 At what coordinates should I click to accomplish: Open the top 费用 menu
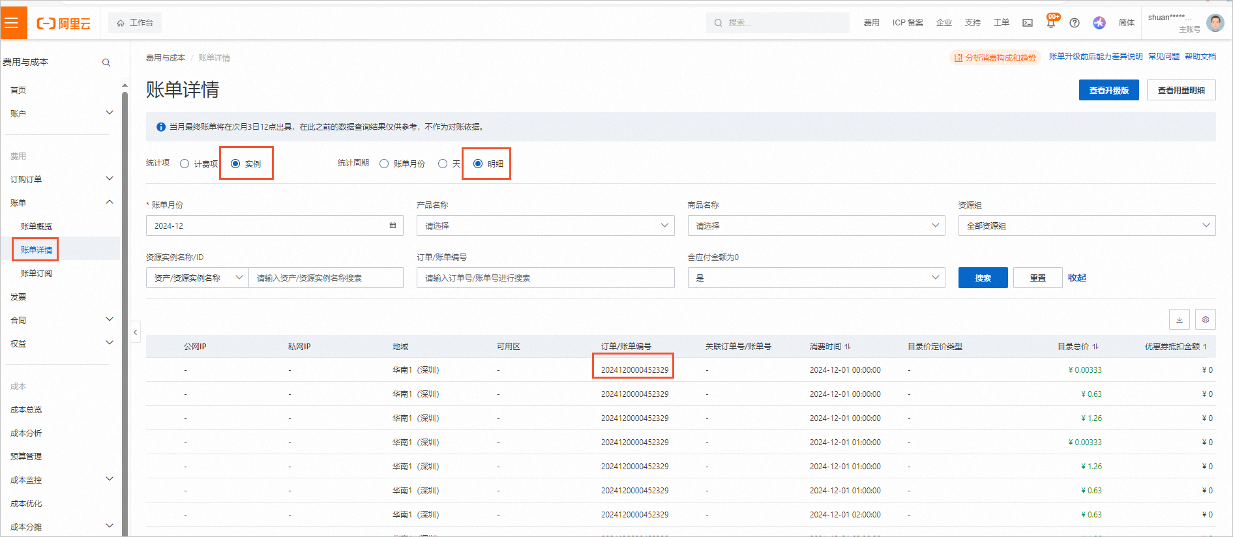coord(872,23)
